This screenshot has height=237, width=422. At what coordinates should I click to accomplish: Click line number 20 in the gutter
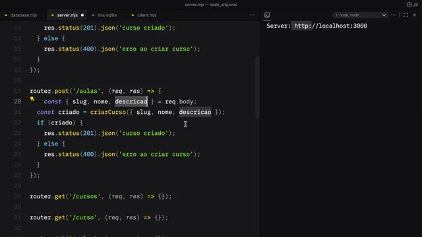(x=18, y=101)
